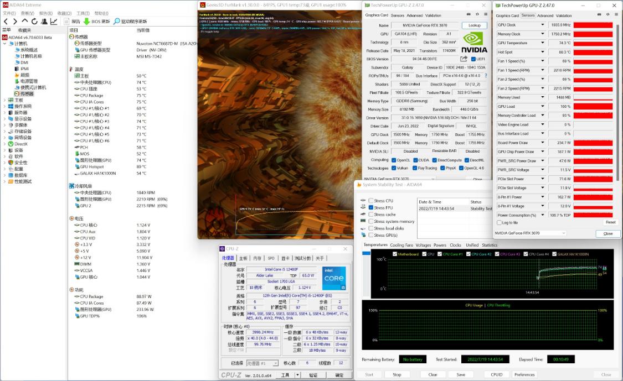Click the 驱动程序更新 magnifier icon
623x381 pixels.
click(x=116, y=22)
